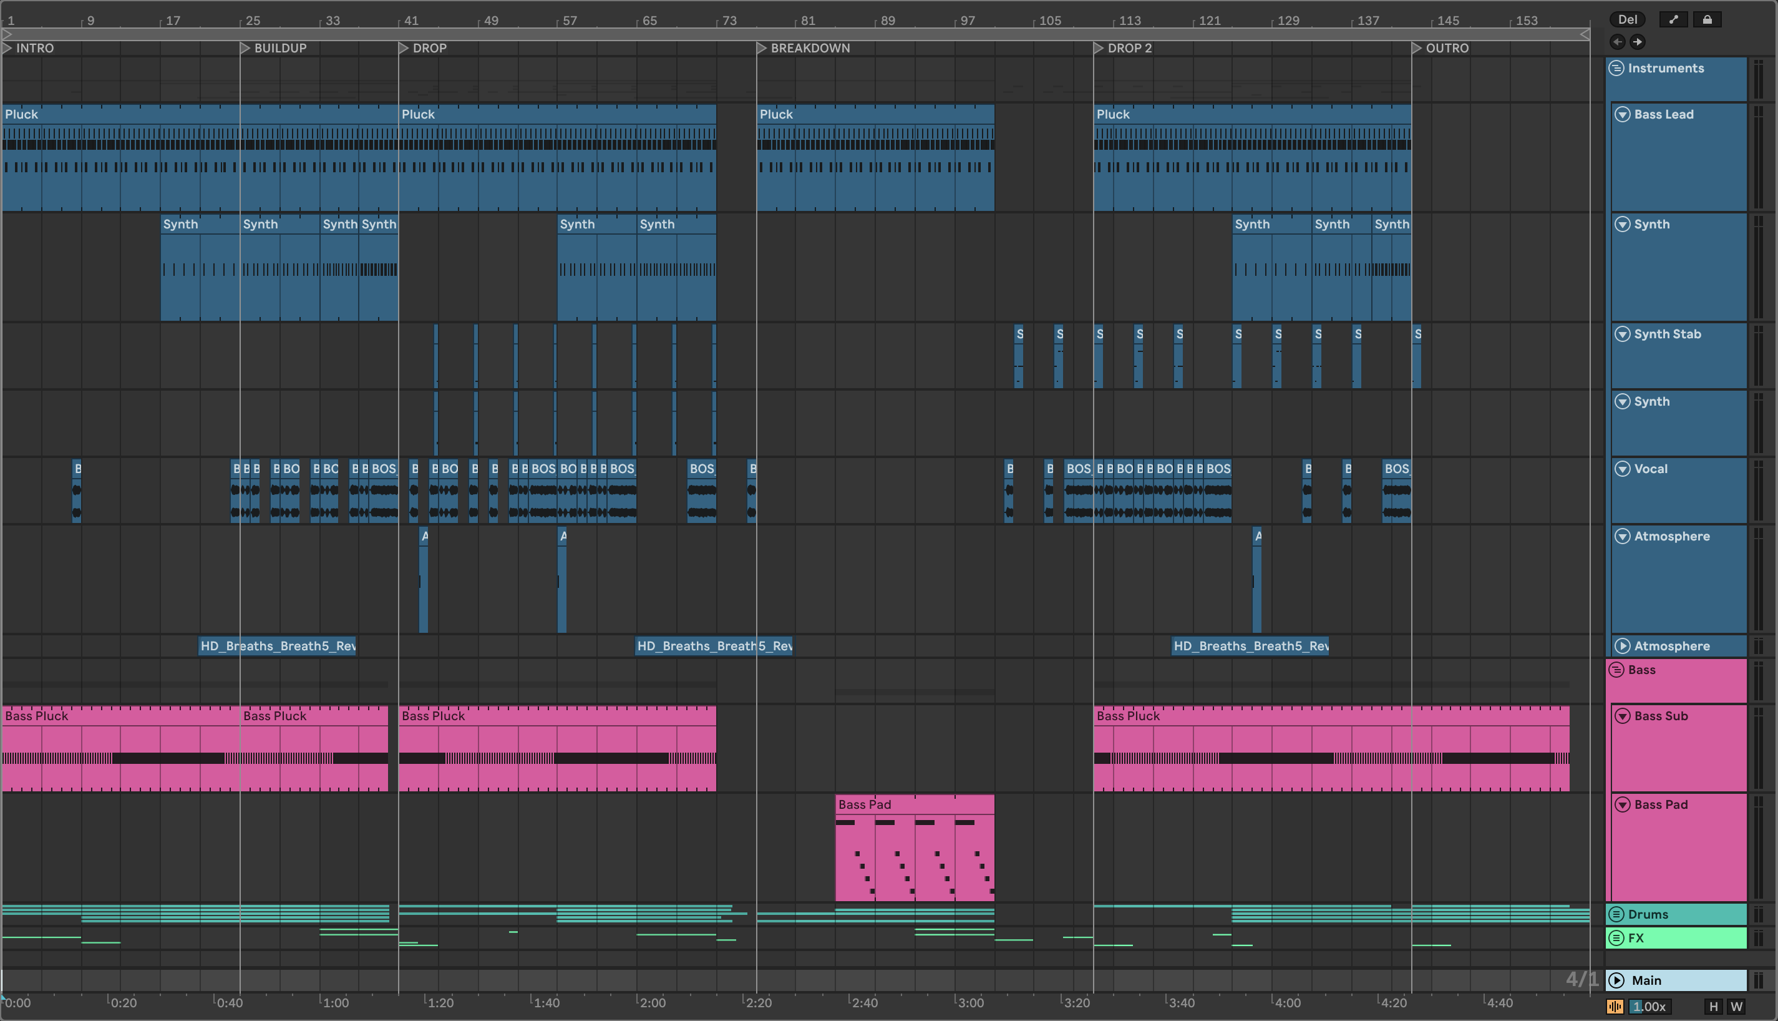Toggle the orange waveform view button
Viewport: 1778px width, 1021px height.
[x=1615, y=1007]
